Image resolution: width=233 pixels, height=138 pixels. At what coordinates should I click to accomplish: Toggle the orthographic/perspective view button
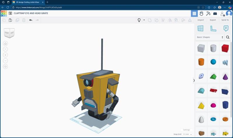point(6,67)
